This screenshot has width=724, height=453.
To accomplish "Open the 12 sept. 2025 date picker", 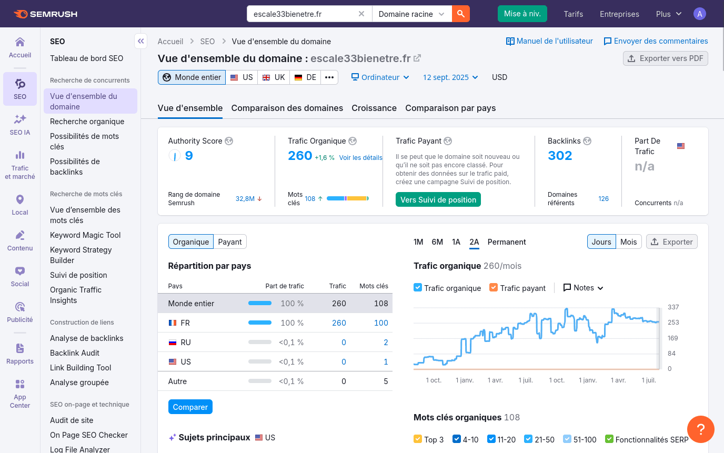I will [x=450, y=77].
